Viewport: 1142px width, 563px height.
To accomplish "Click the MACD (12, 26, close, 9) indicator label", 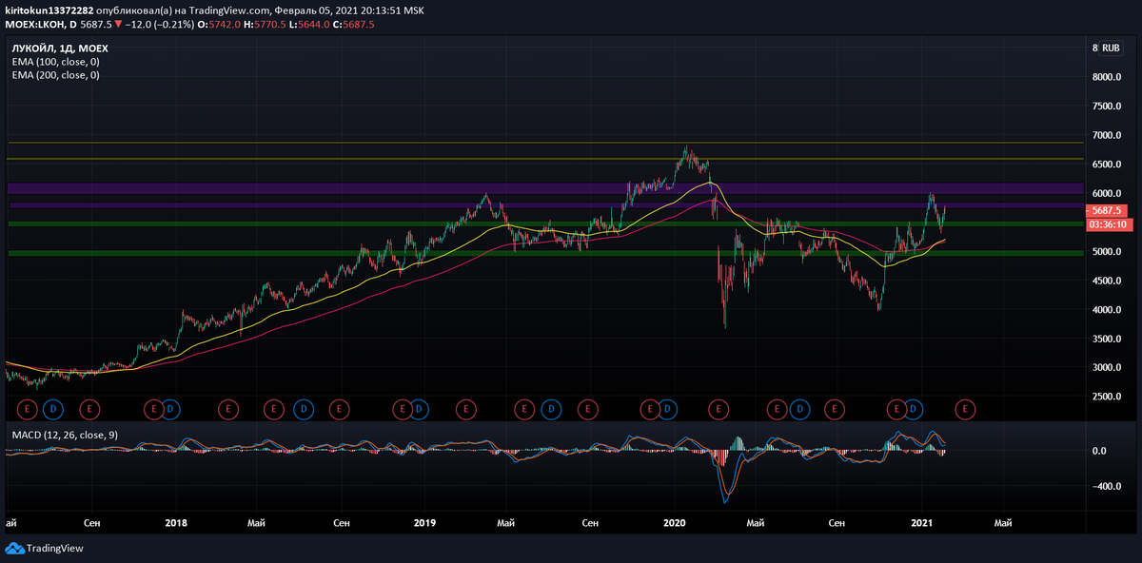I will (x=65, y=435).
